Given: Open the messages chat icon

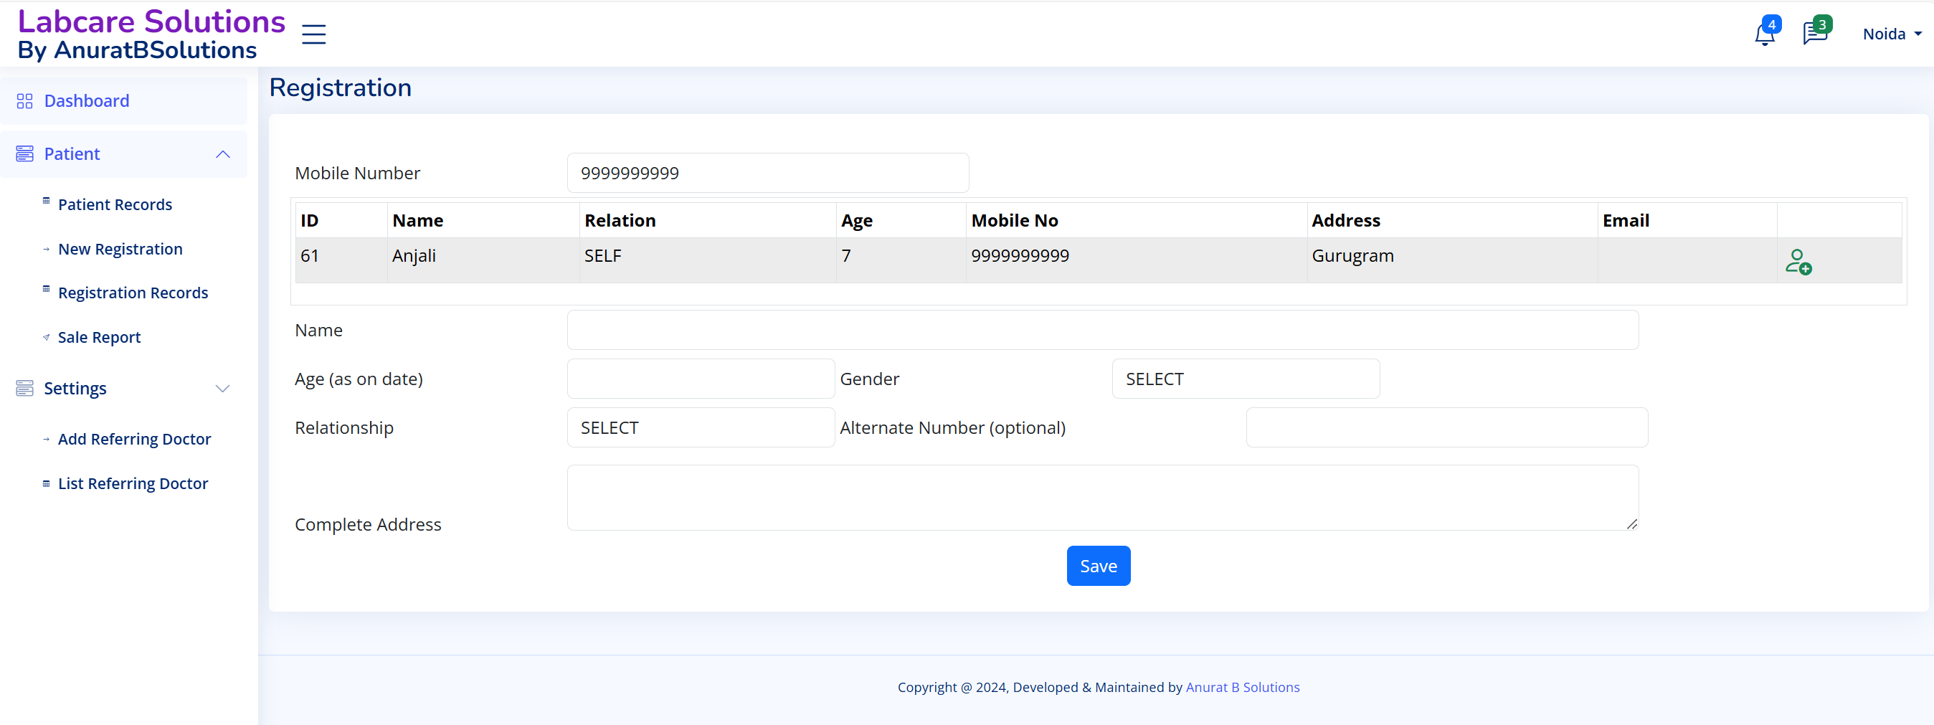Looking at the screenshot, I should [1815, 34].
